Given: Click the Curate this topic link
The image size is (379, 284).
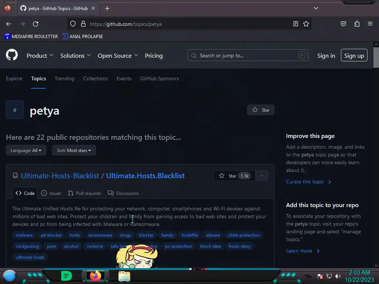Looking at the screenshot, I should coord(308,182).
